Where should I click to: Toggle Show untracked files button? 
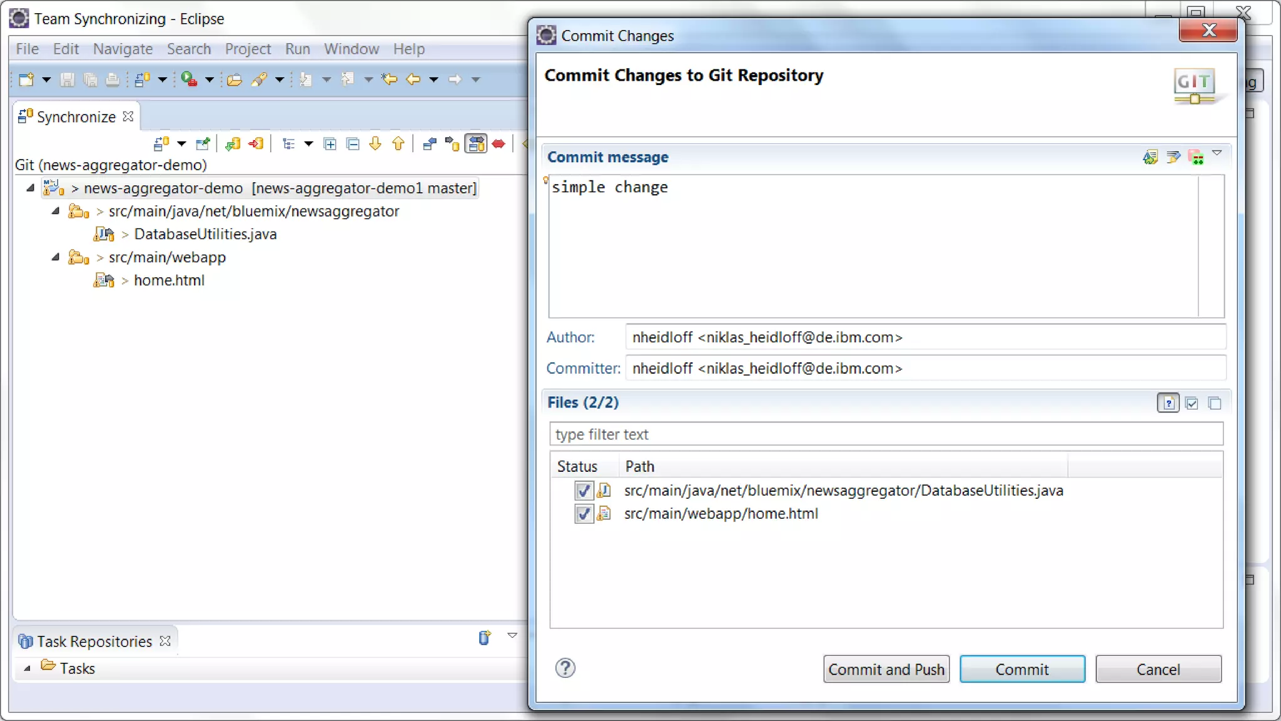[1168, 403]
